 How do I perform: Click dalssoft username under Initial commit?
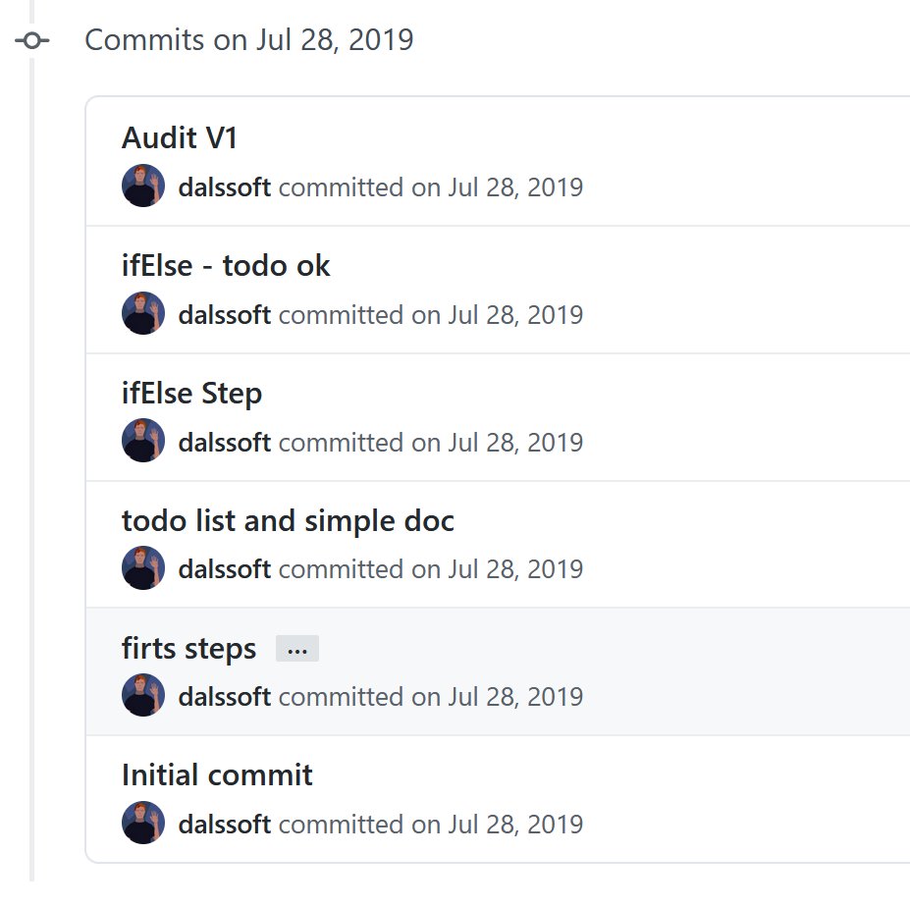225,825
